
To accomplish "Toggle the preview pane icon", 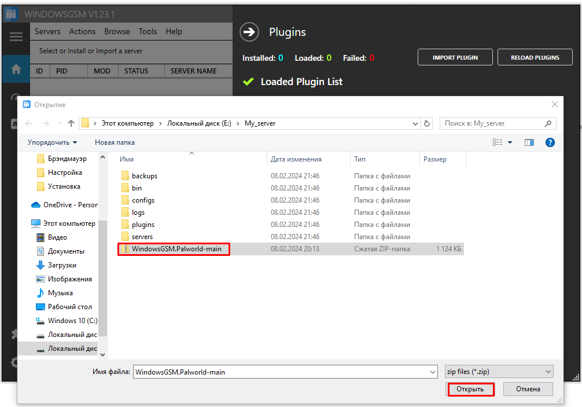I will click(x=529, y=142).
